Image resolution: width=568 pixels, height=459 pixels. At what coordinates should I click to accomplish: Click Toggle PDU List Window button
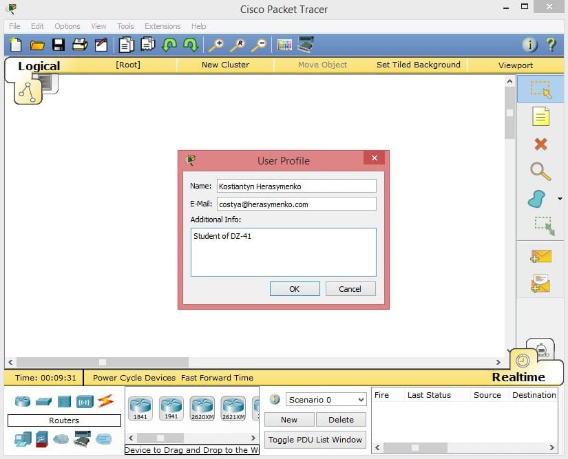tap(315, 440)
